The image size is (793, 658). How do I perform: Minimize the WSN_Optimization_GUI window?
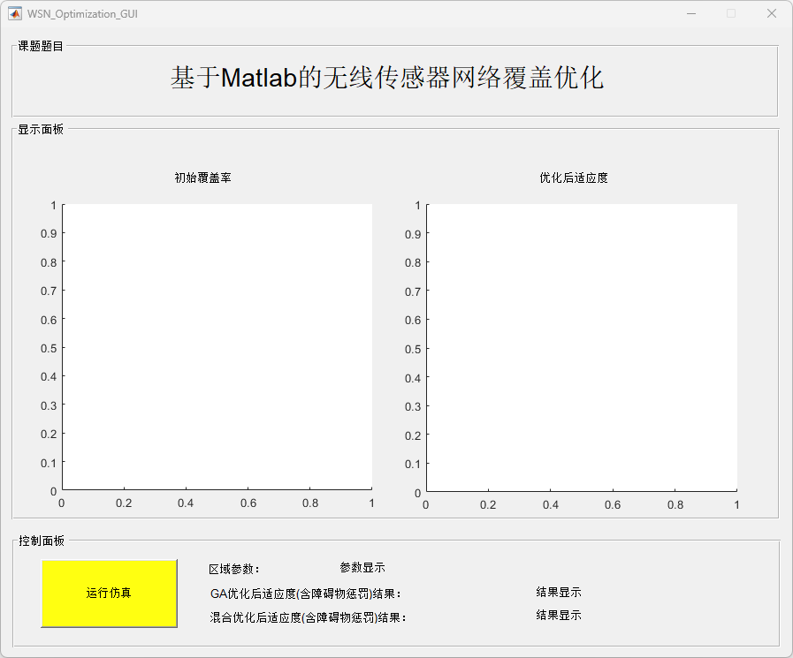point(691,13)
